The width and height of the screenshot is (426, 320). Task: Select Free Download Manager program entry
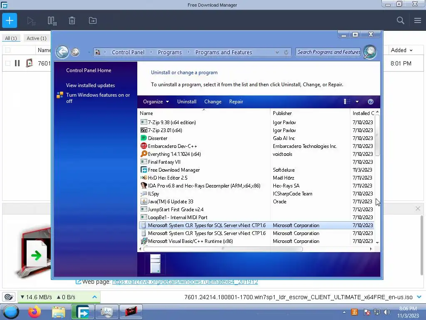click(x=256, y=170)
